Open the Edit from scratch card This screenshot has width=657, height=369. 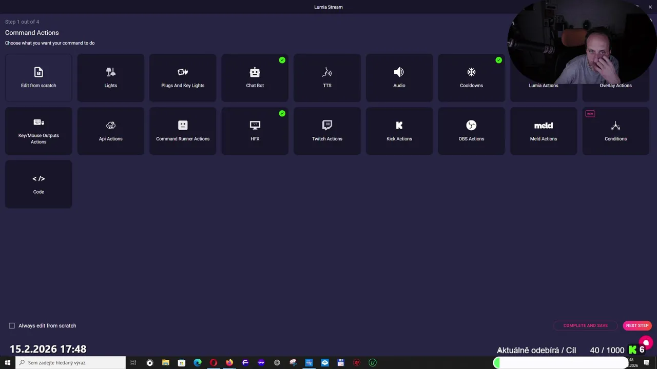pos(38,78)
